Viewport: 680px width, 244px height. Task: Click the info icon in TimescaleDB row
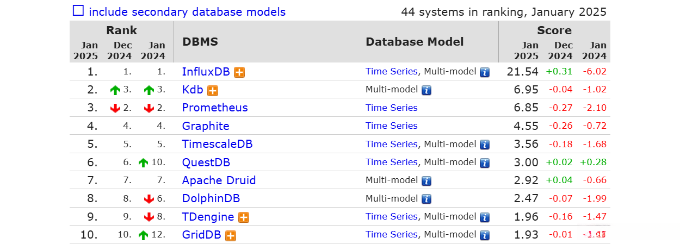(x=485, y=145)
